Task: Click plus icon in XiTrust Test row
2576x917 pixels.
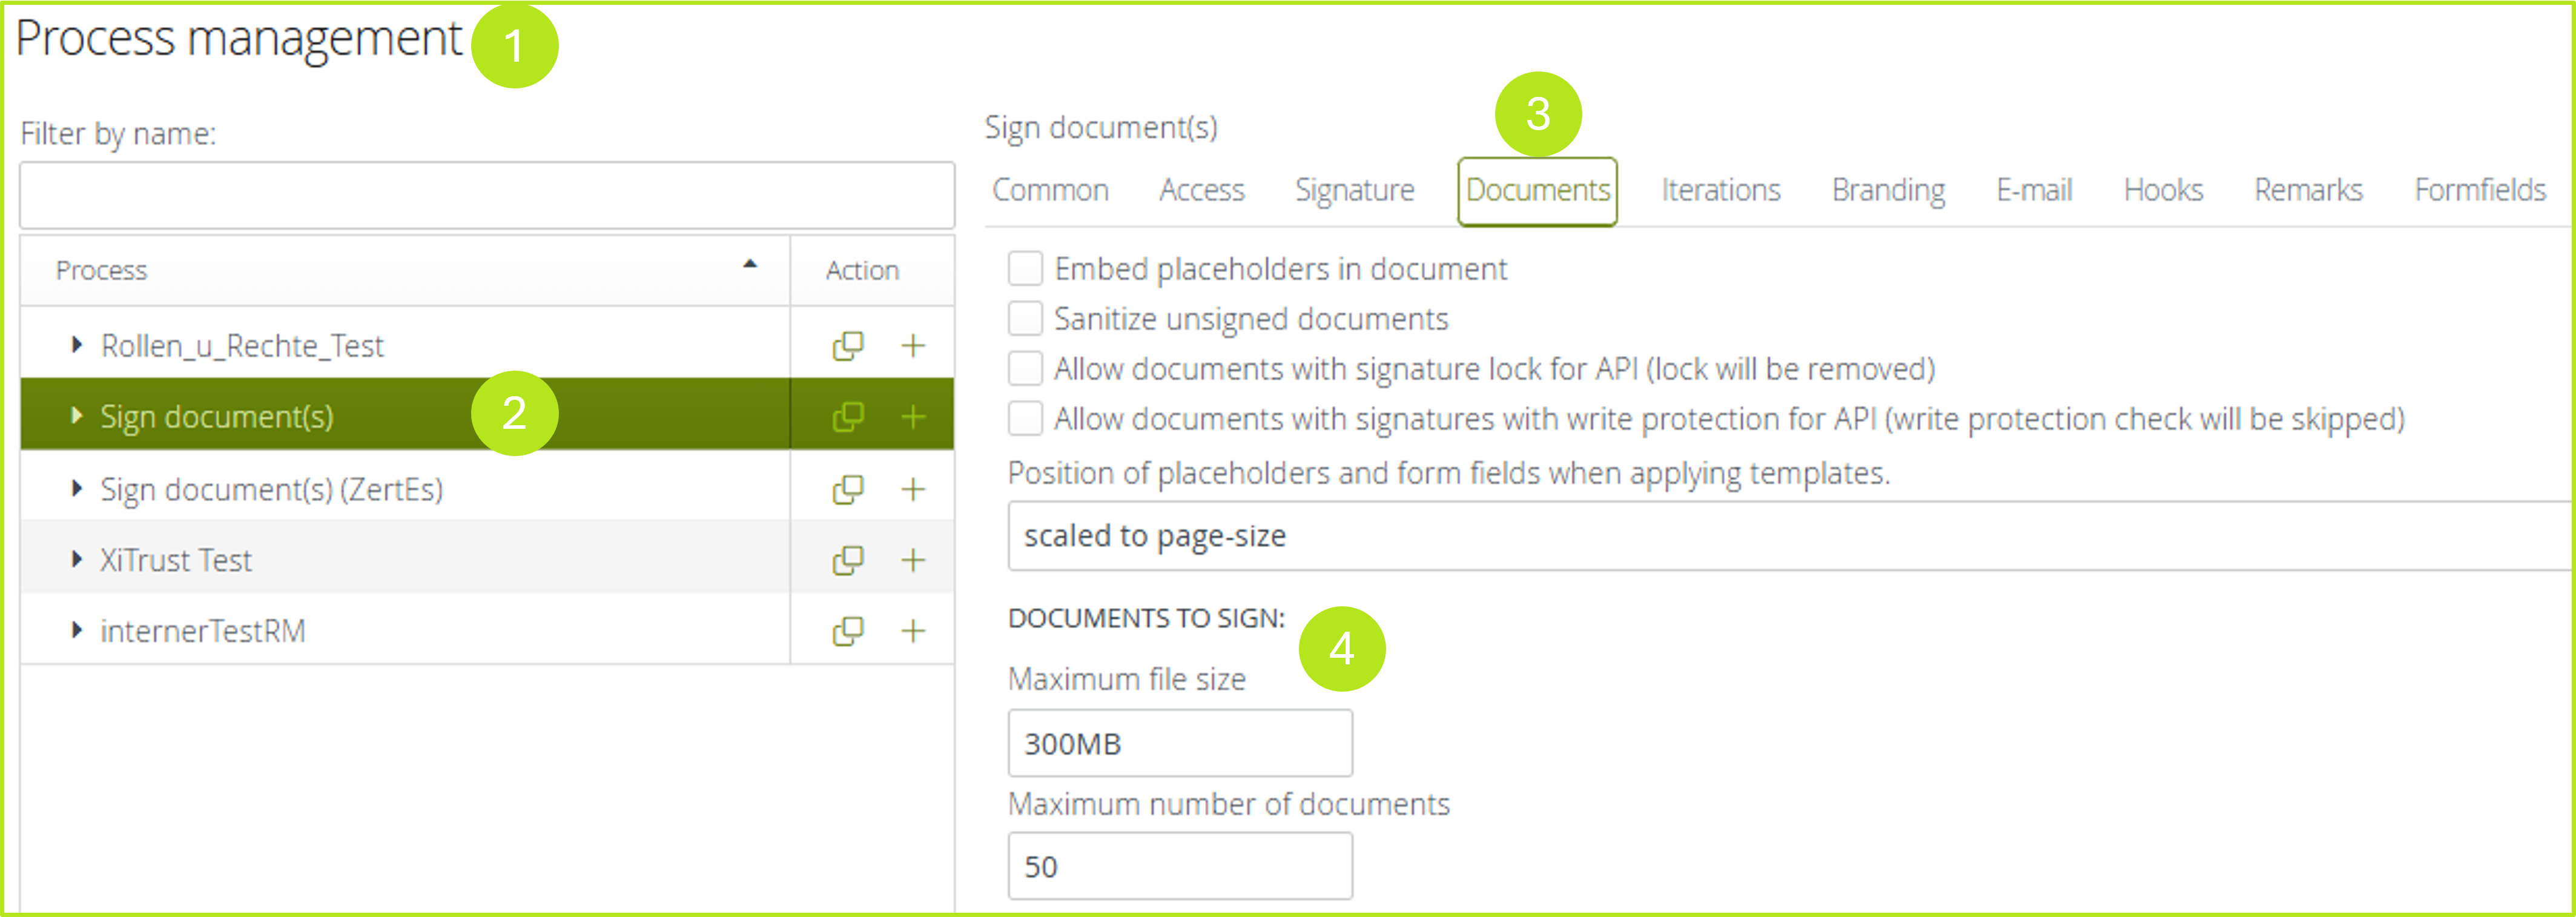Action: [x=912, y=560]
